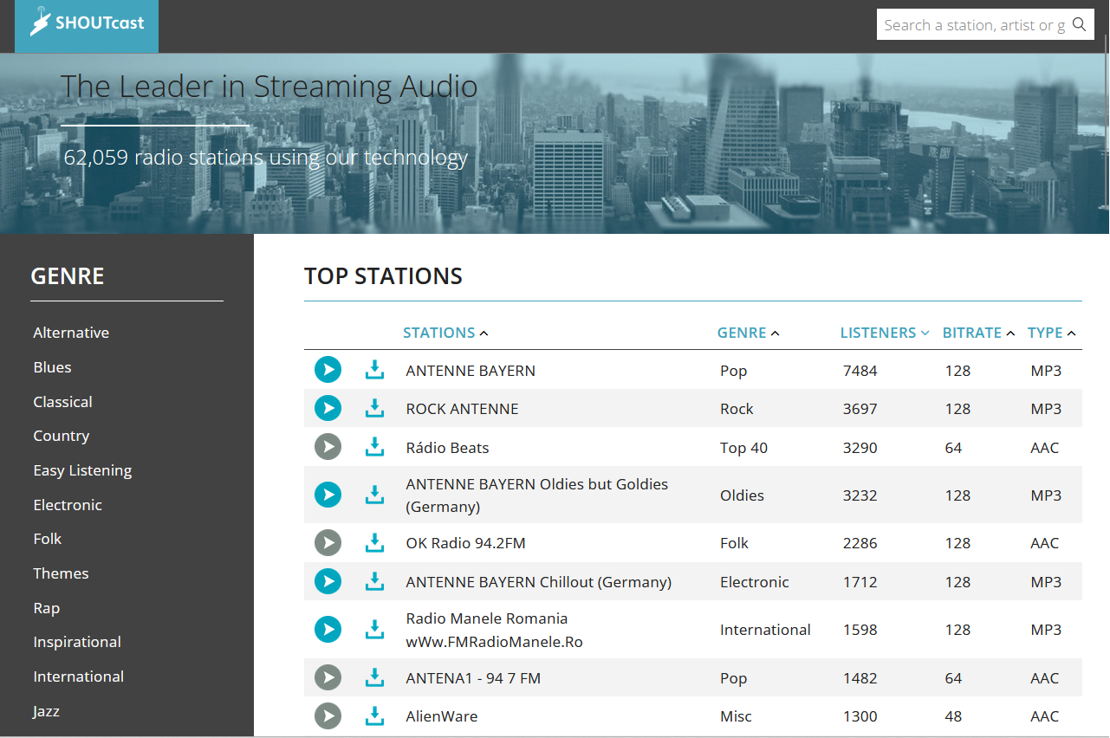The image size is (1110, 738).
Task: Show Country genre stations
Action: pos(61,436)
